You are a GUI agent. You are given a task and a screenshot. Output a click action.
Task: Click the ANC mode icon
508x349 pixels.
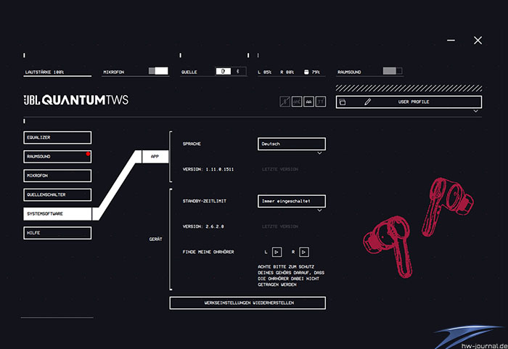tap(297, 102)
